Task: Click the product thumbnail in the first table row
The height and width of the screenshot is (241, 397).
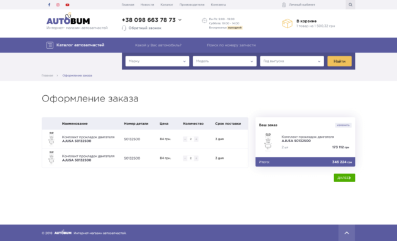Action: tap(52, 139)
